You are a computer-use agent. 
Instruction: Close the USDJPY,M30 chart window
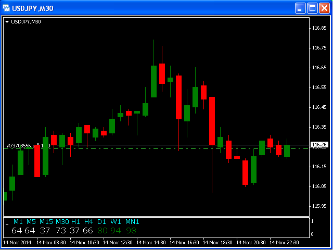click(x=324, y=8)
